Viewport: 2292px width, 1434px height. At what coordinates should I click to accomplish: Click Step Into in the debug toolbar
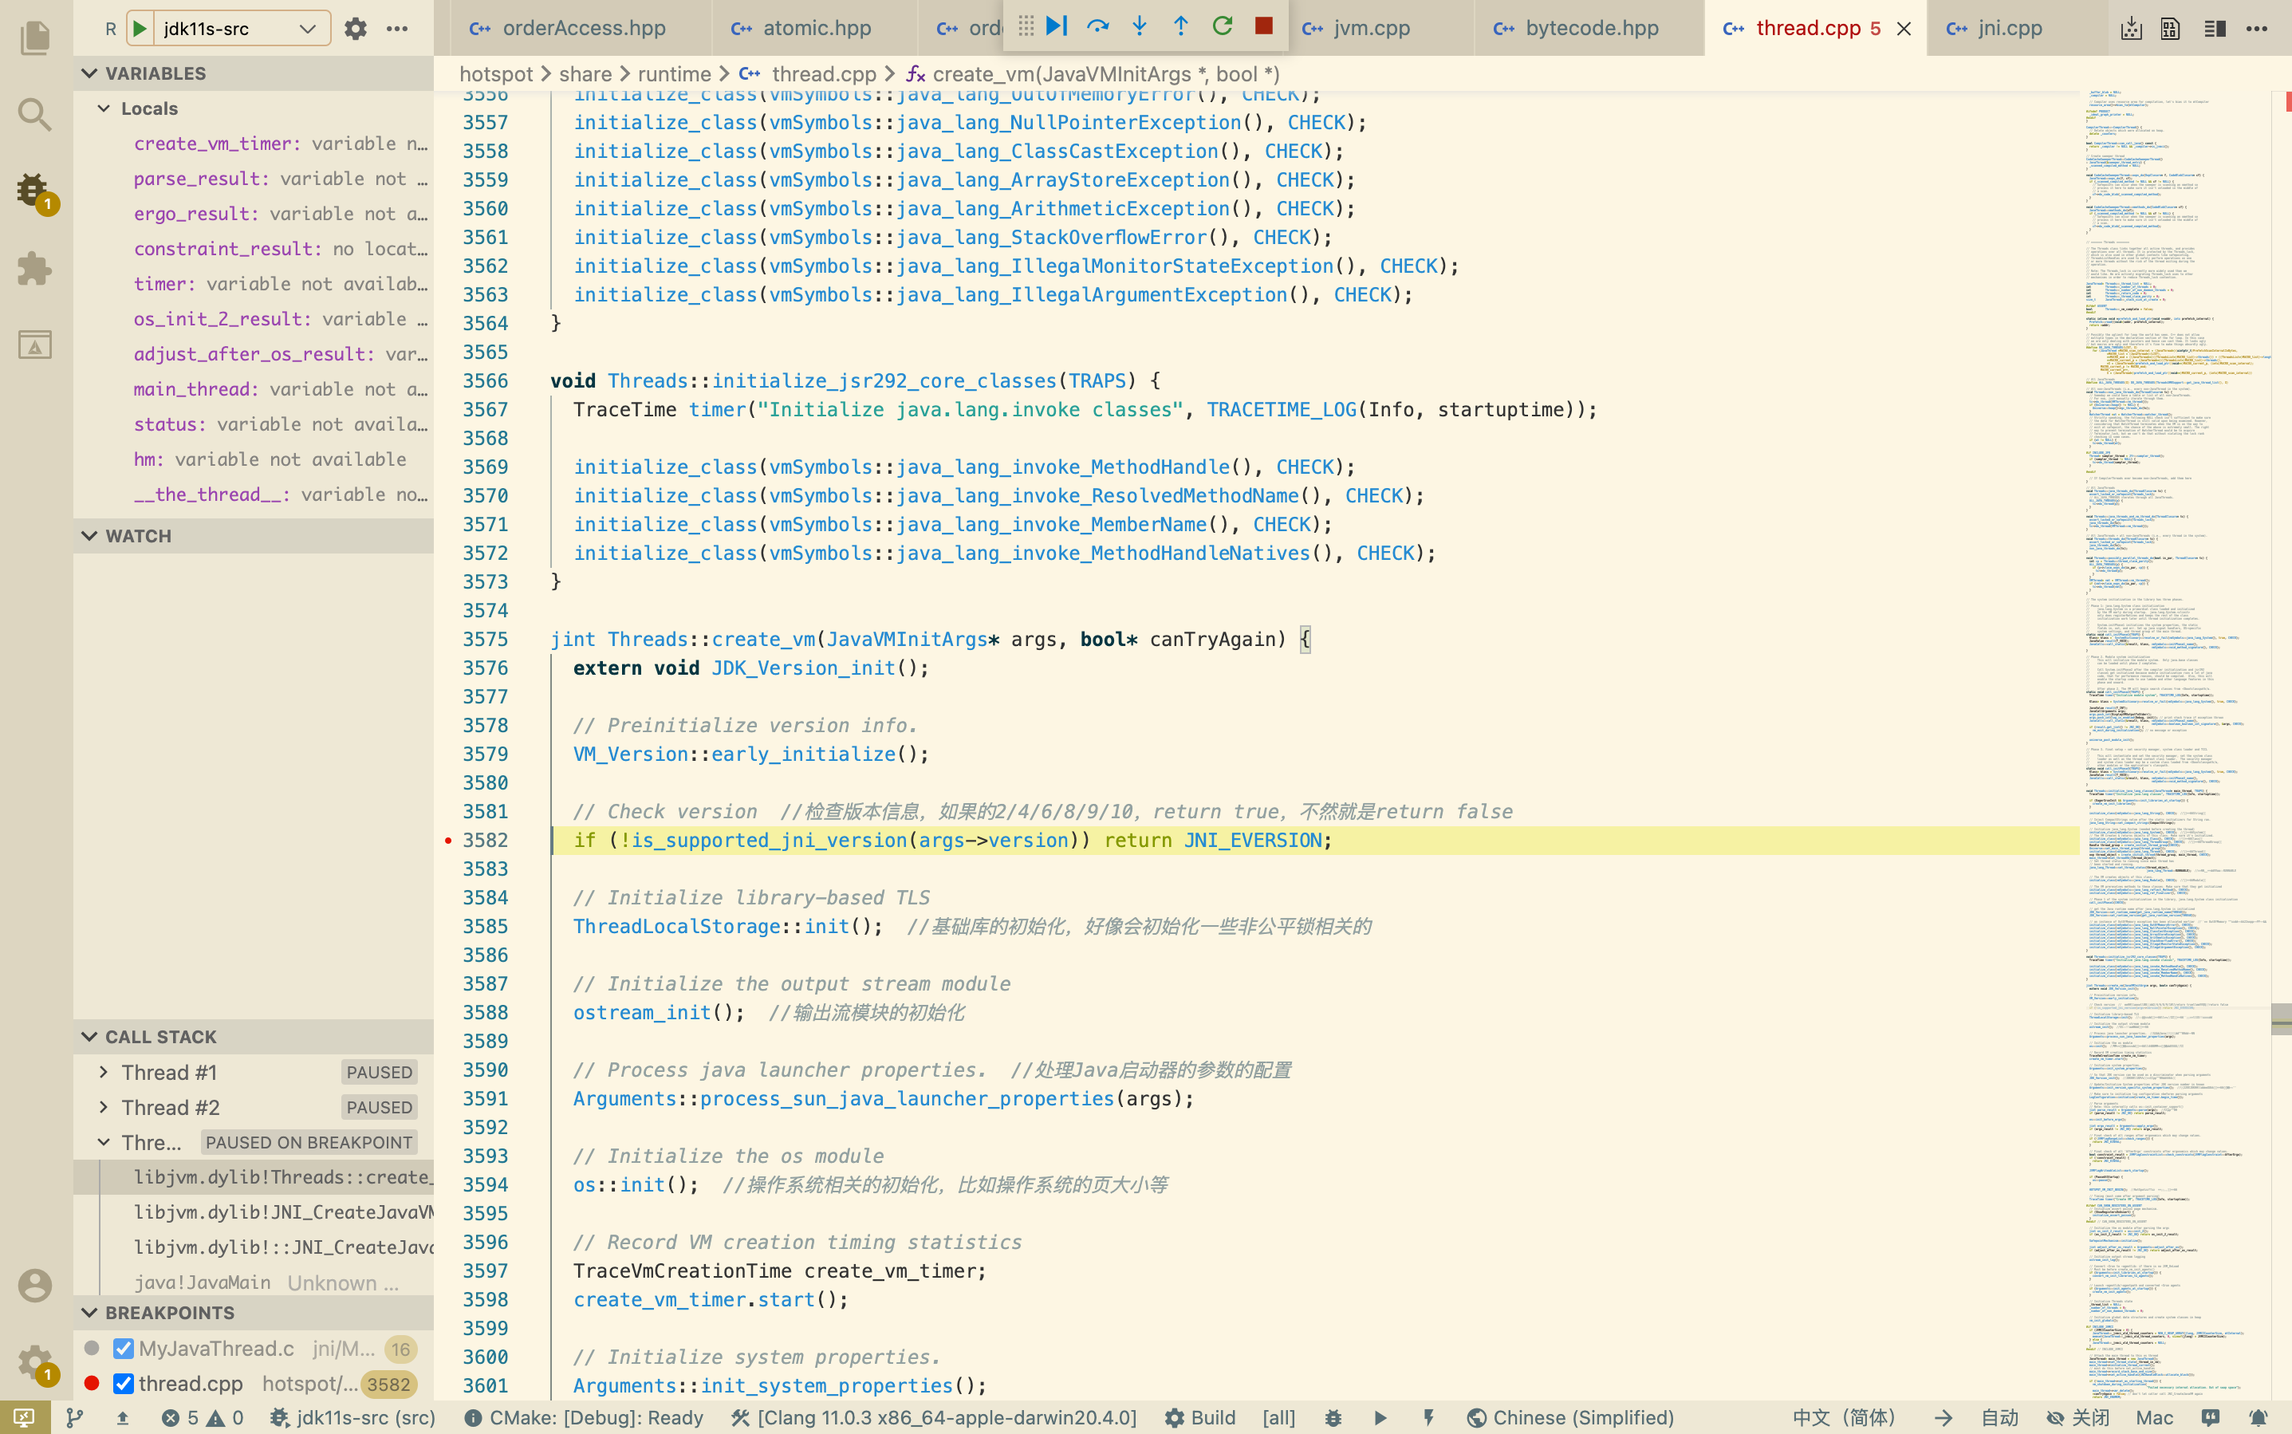(1140, 26)
